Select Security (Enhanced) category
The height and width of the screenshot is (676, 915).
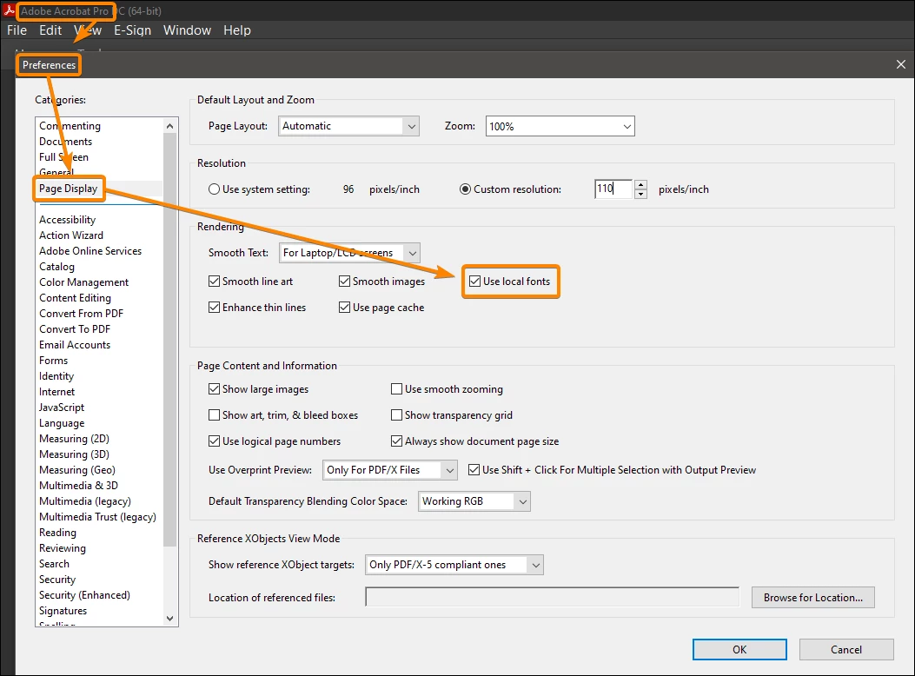click(84, 595)
